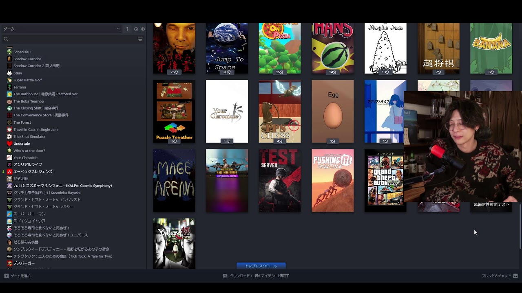Select Shadow Corridor in the sidebar
This screenshot has height=293, width=522.
pos(27,59)
